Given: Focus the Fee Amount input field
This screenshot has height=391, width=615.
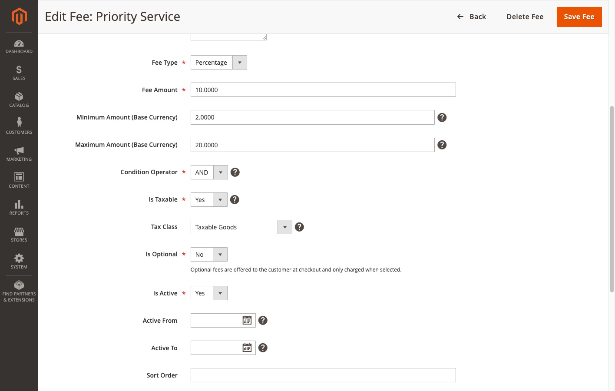Looking at the screenshot, I should coord(323,90).
